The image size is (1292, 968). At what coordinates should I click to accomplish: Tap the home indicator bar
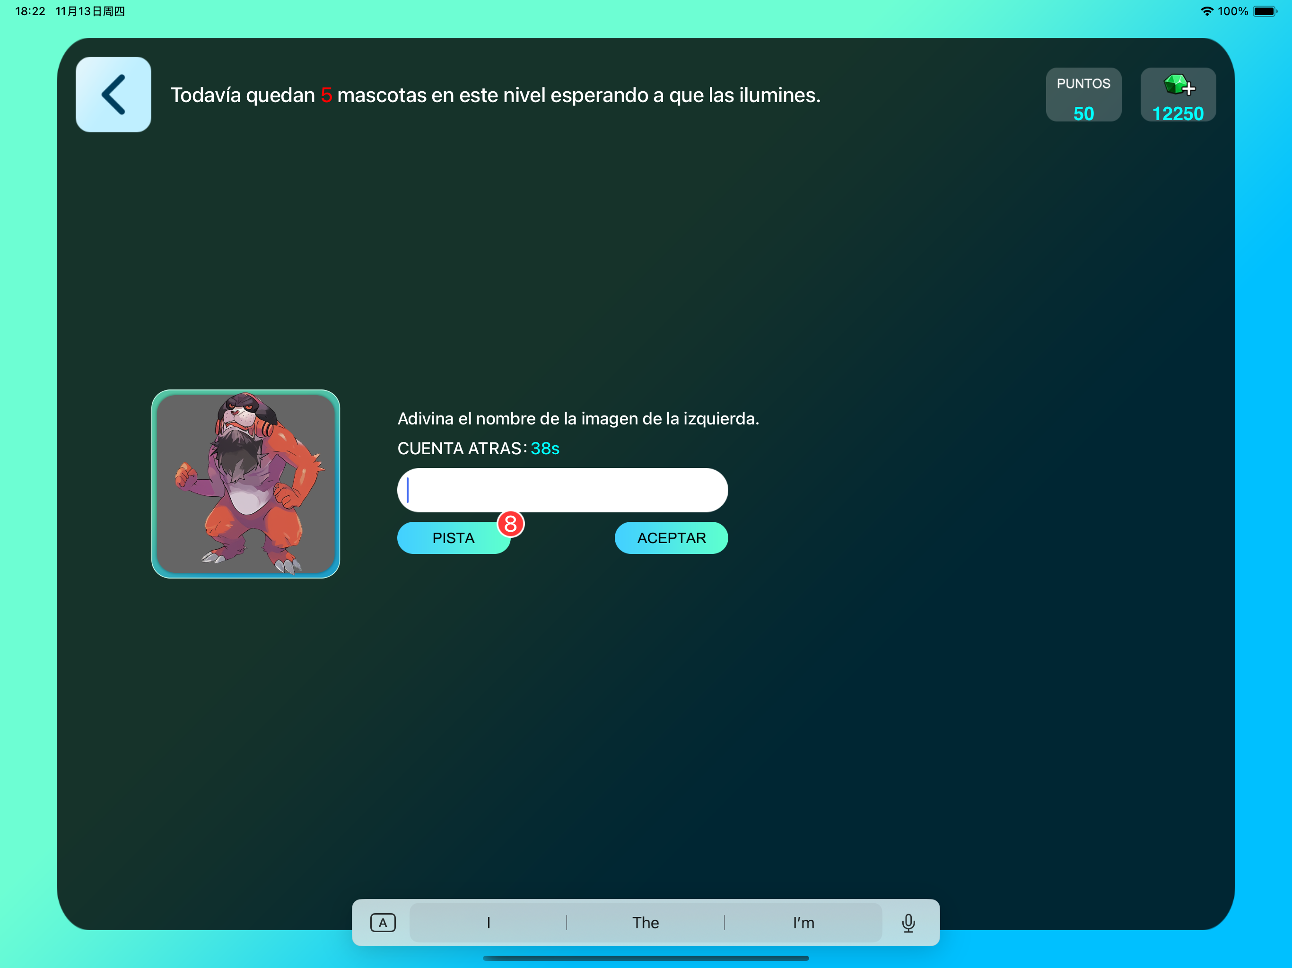click(646, 958)
